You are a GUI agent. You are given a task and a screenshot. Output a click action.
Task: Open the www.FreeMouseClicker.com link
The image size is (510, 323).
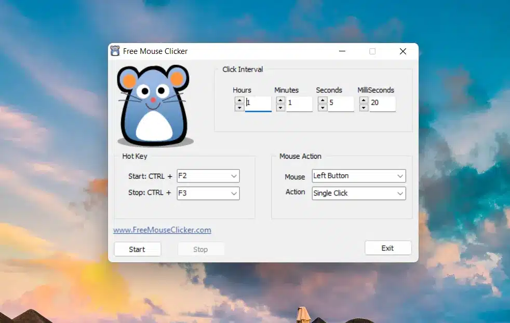click(x=162, y=230)
